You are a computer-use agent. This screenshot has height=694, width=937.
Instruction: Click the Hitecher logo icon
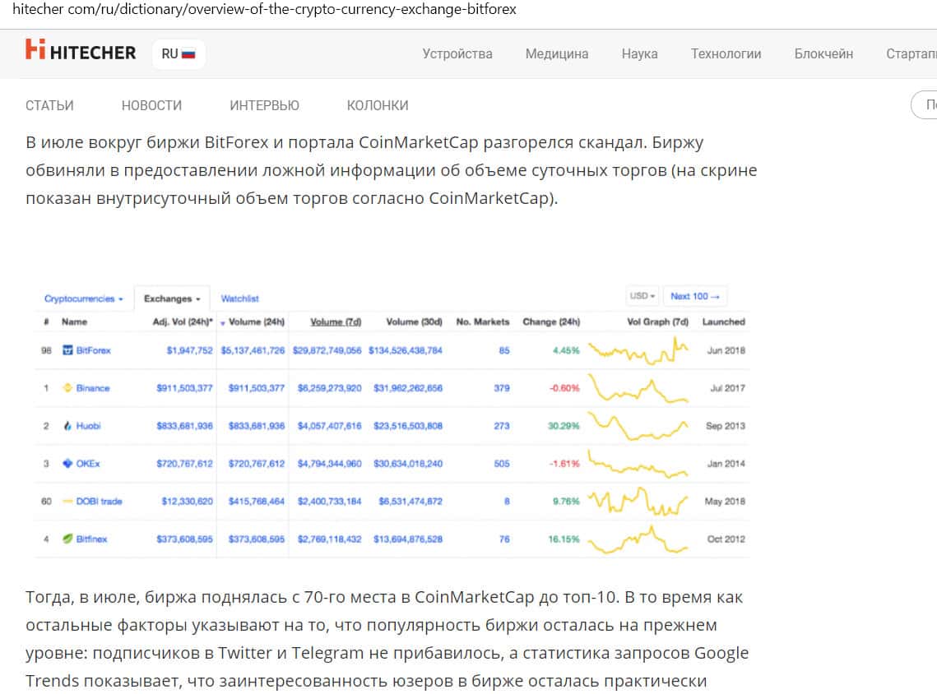(x=35, y=49)
